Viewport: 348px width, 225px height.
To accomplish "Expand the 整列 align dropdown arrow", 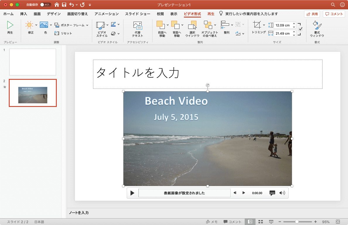I will [232, 25].
